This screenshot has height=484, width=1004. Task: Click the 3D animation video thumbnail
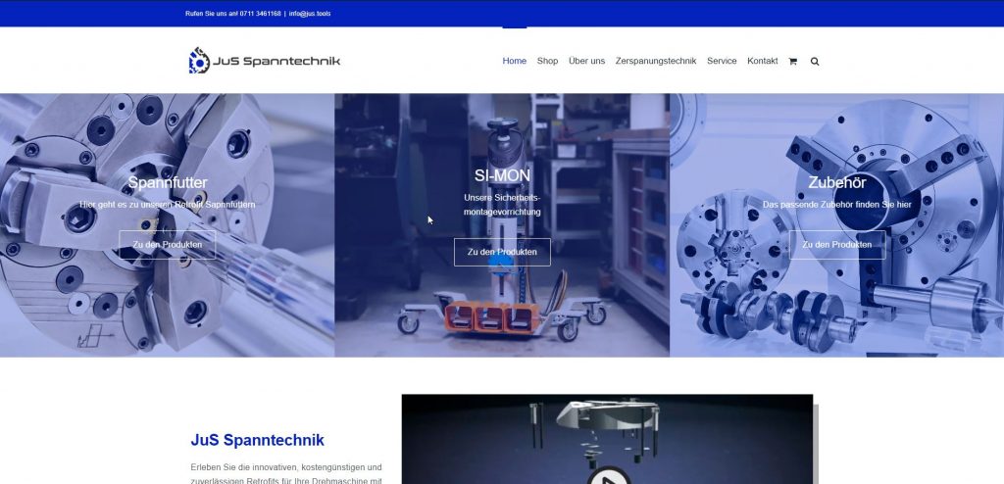click(607, 439)
